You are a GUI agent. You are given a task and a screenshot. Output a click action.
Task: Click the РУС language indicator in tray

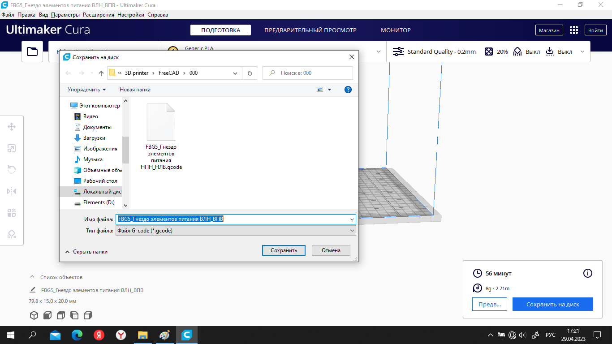pyautogui.click(x=550, y=335)
